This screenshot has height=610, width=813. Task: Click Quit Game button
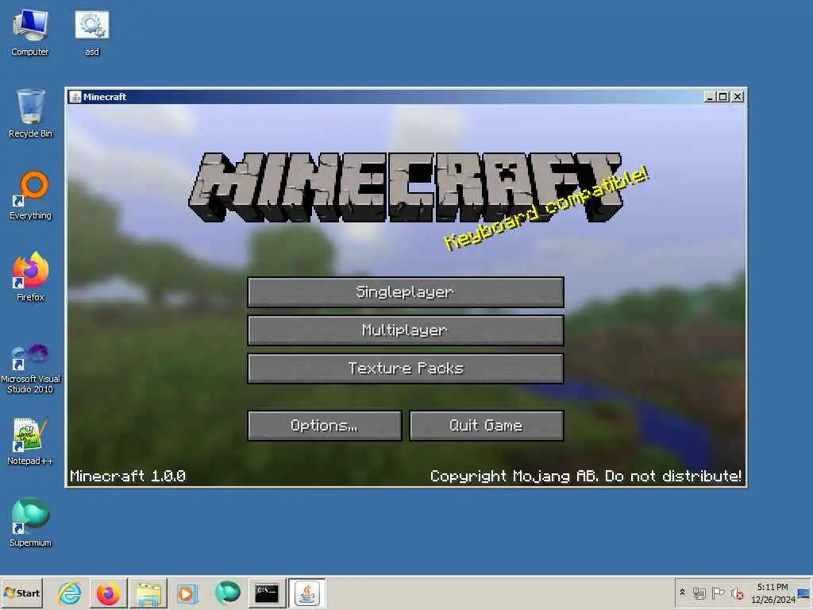(487, 426)
